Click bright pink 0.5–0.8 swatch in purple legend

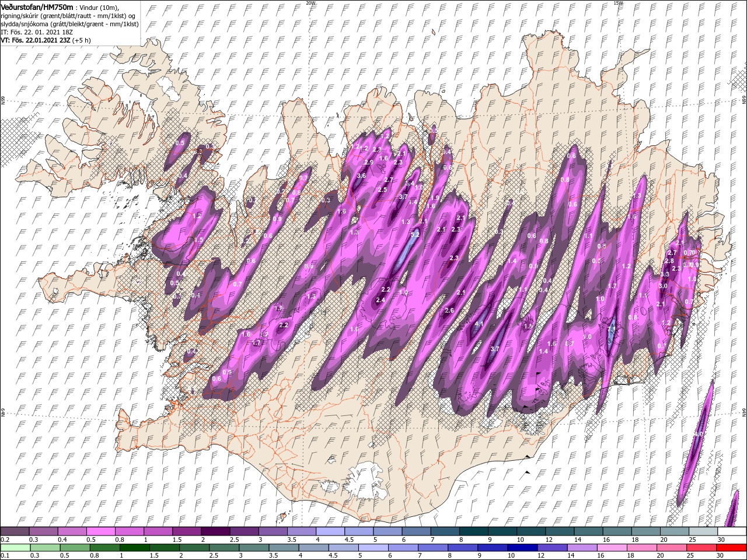(100, 531)
